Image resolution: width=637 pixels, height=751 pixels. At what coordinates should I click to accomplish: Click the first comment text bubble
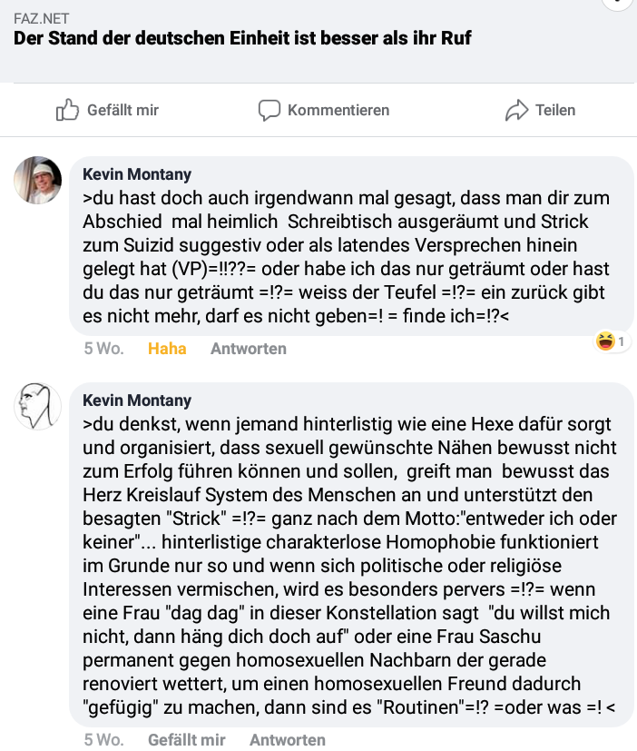coord(352,246)
